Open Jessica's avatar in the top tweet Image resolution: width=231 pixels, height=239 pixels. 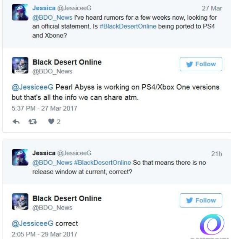[20, 12]
